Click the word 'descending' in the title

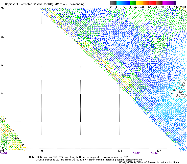point(77,4)
